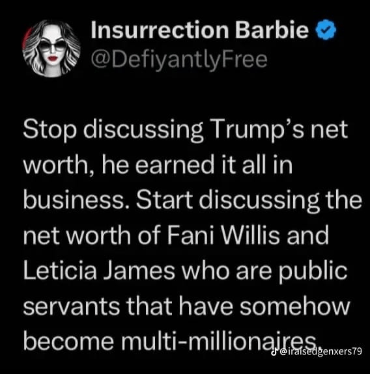Image resolution: width=370 pixels, height=374 pixels.
Task: Click the red lips on the avatar image
Action: tap(53, 58)
